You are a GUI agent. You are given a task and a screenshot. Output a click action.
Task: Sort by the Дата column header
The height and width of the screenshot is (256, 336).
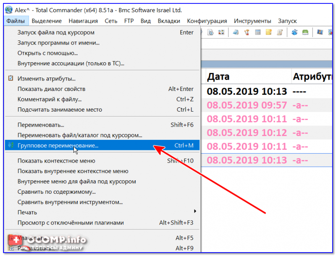pos(249,77)
